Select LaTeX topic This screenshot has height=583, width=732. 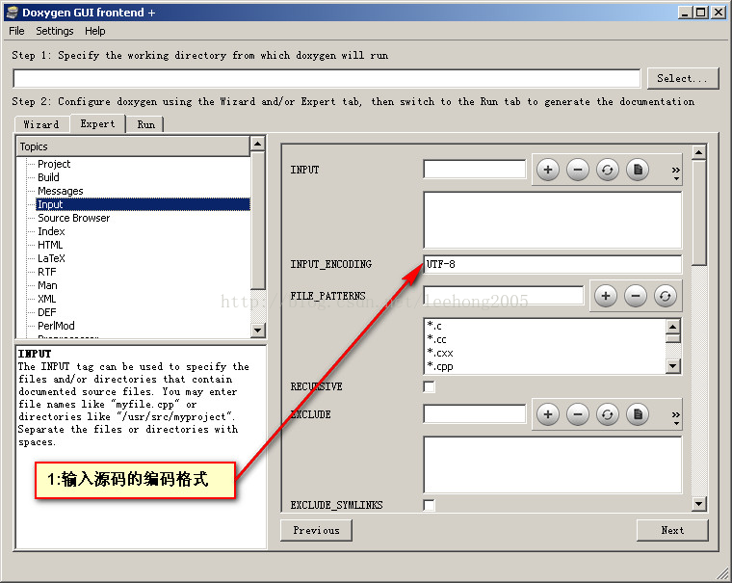(51, 258)
